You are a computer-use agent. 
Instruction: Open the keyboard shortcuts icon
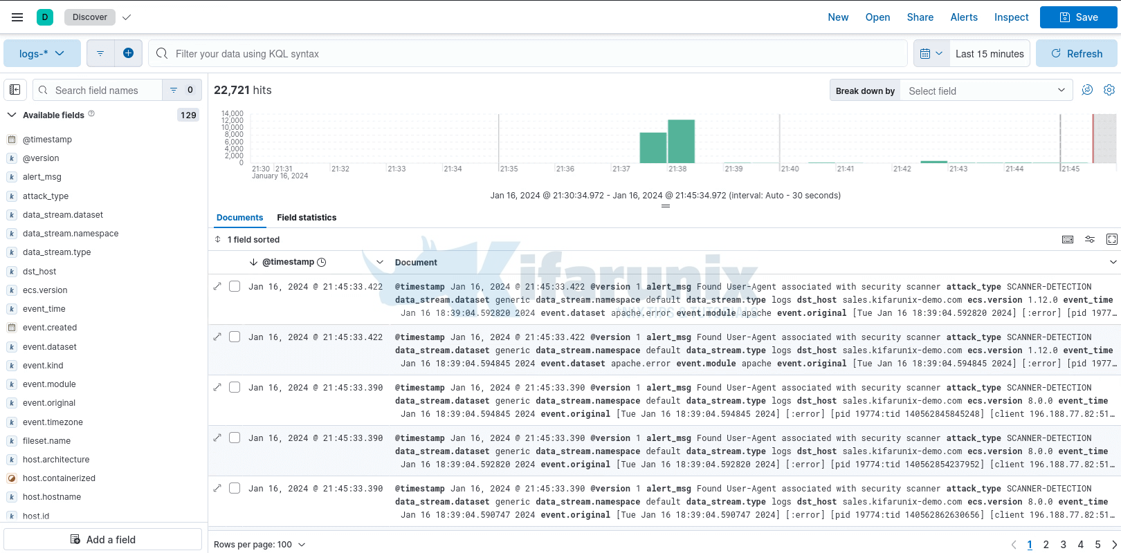point(1068,239)
